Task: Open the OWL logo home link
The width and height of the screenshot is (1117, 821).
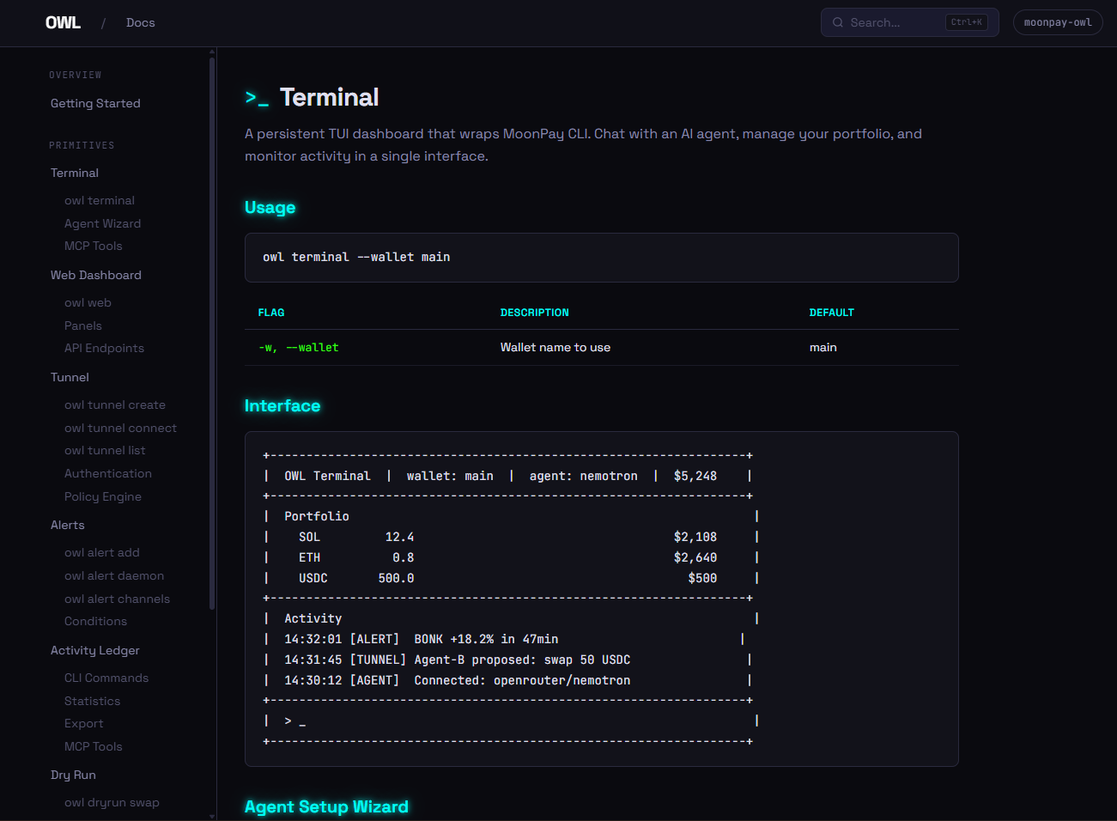Action: (63, 22)
